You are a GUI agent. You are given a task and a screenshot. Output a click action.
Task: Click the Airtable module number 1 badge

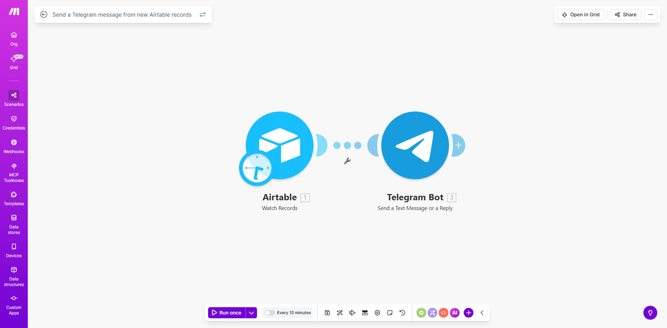pyautogui.click(x=305, y=197)
